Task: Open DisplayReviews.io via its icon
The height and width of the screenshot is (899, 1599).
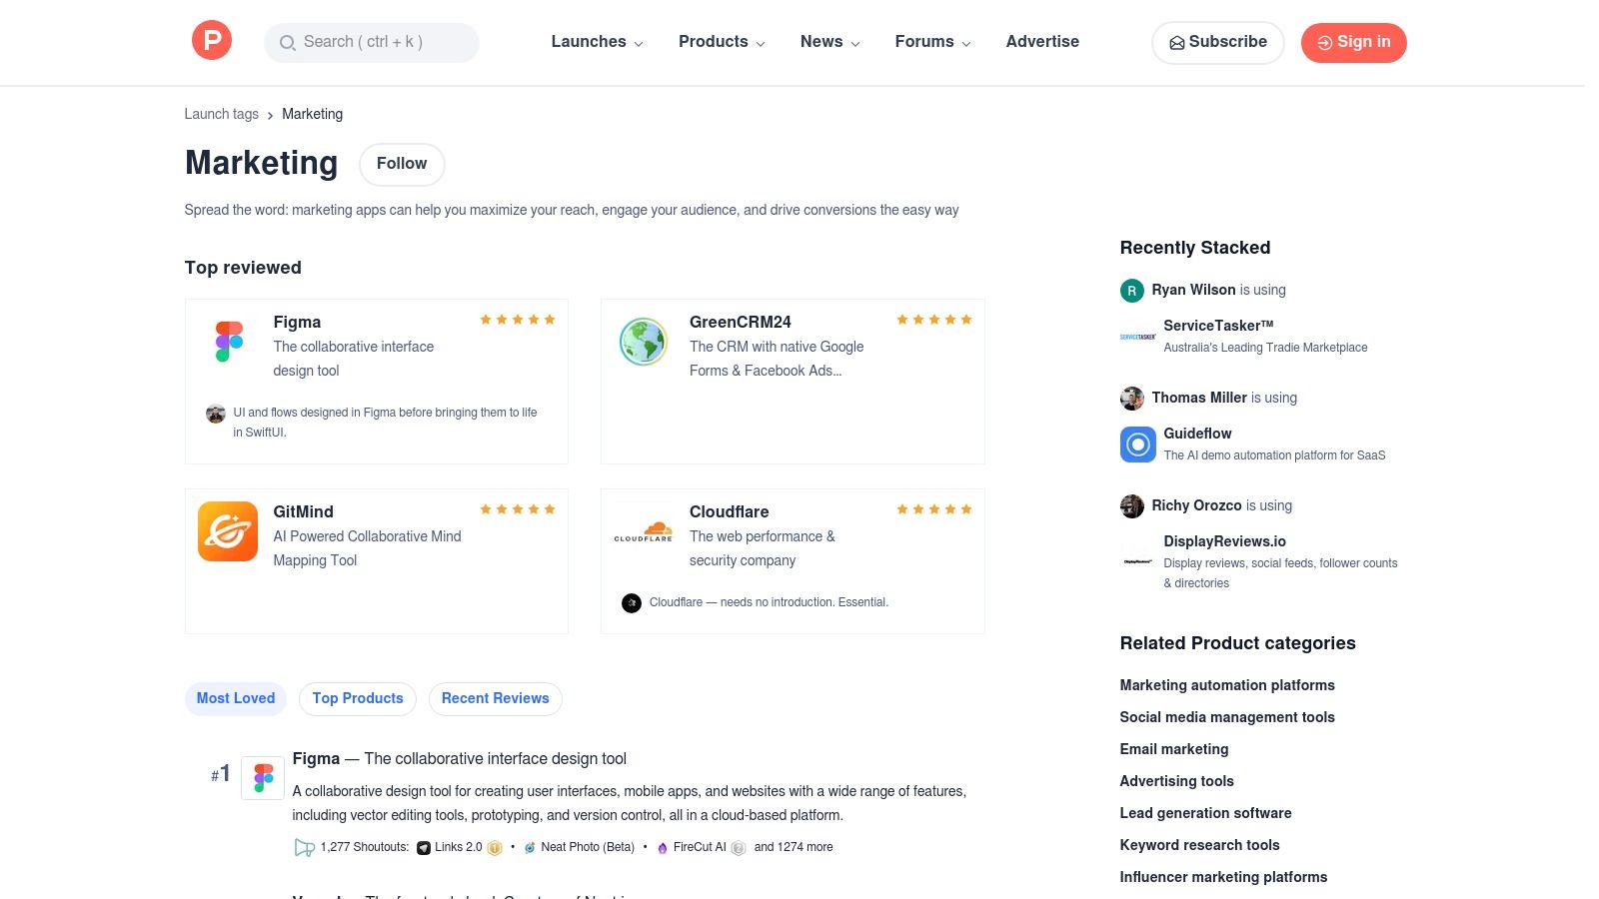Action: coord(1137,562)
